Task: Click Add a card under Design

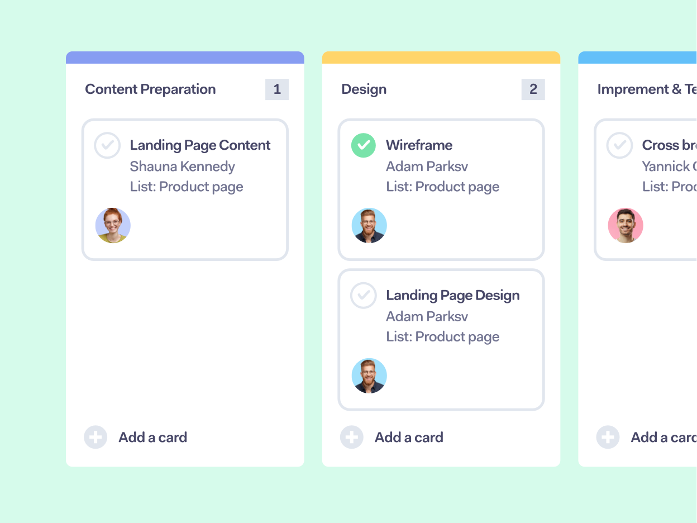Action: 409,437
